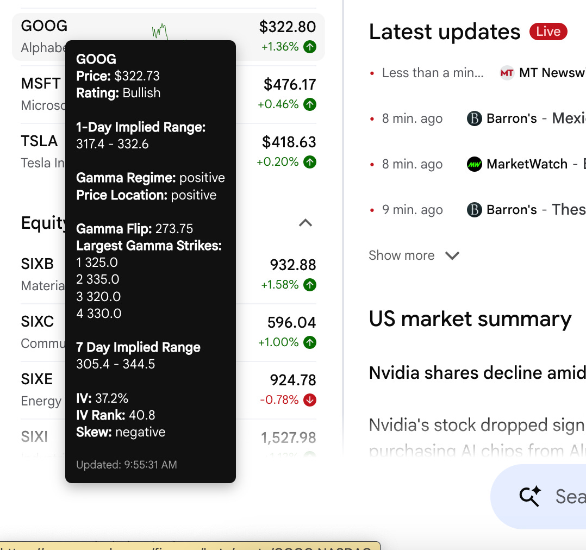Open the TSLA stock row
This screenshot has height=550, width=586.
(x=168, y=152)
